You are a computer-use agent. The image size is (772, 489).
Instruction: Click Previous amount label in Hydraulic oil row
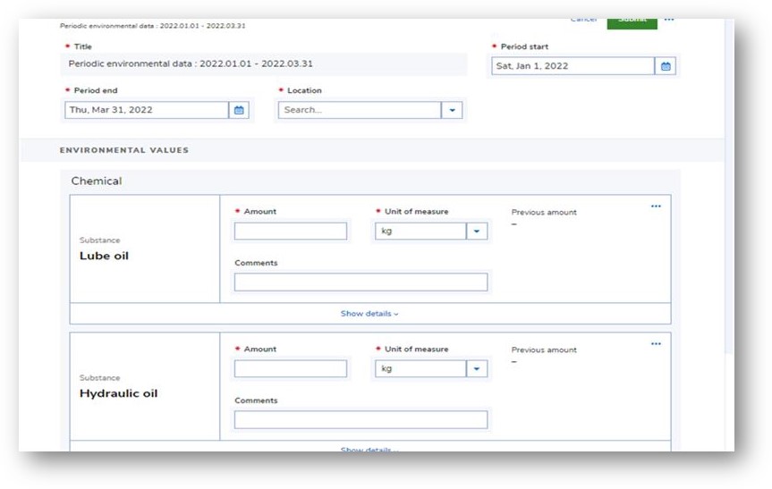click(x=544, y=350)
